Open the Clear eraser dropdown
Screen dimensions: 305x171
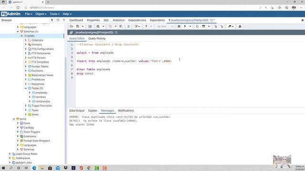click(x=231, y=27)
